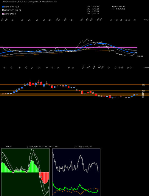
Task: Click the MACD histogram chart panel
Action: pyautogui.click(x=25, y=172)
